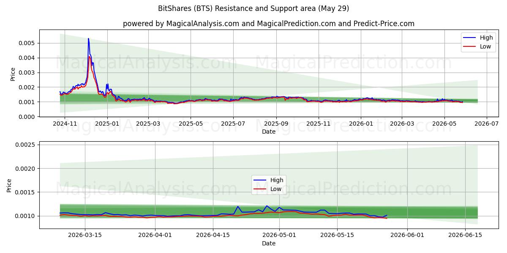
Task: Click the '0.0025' tick label on bottom chart
Action: [26, 145]
